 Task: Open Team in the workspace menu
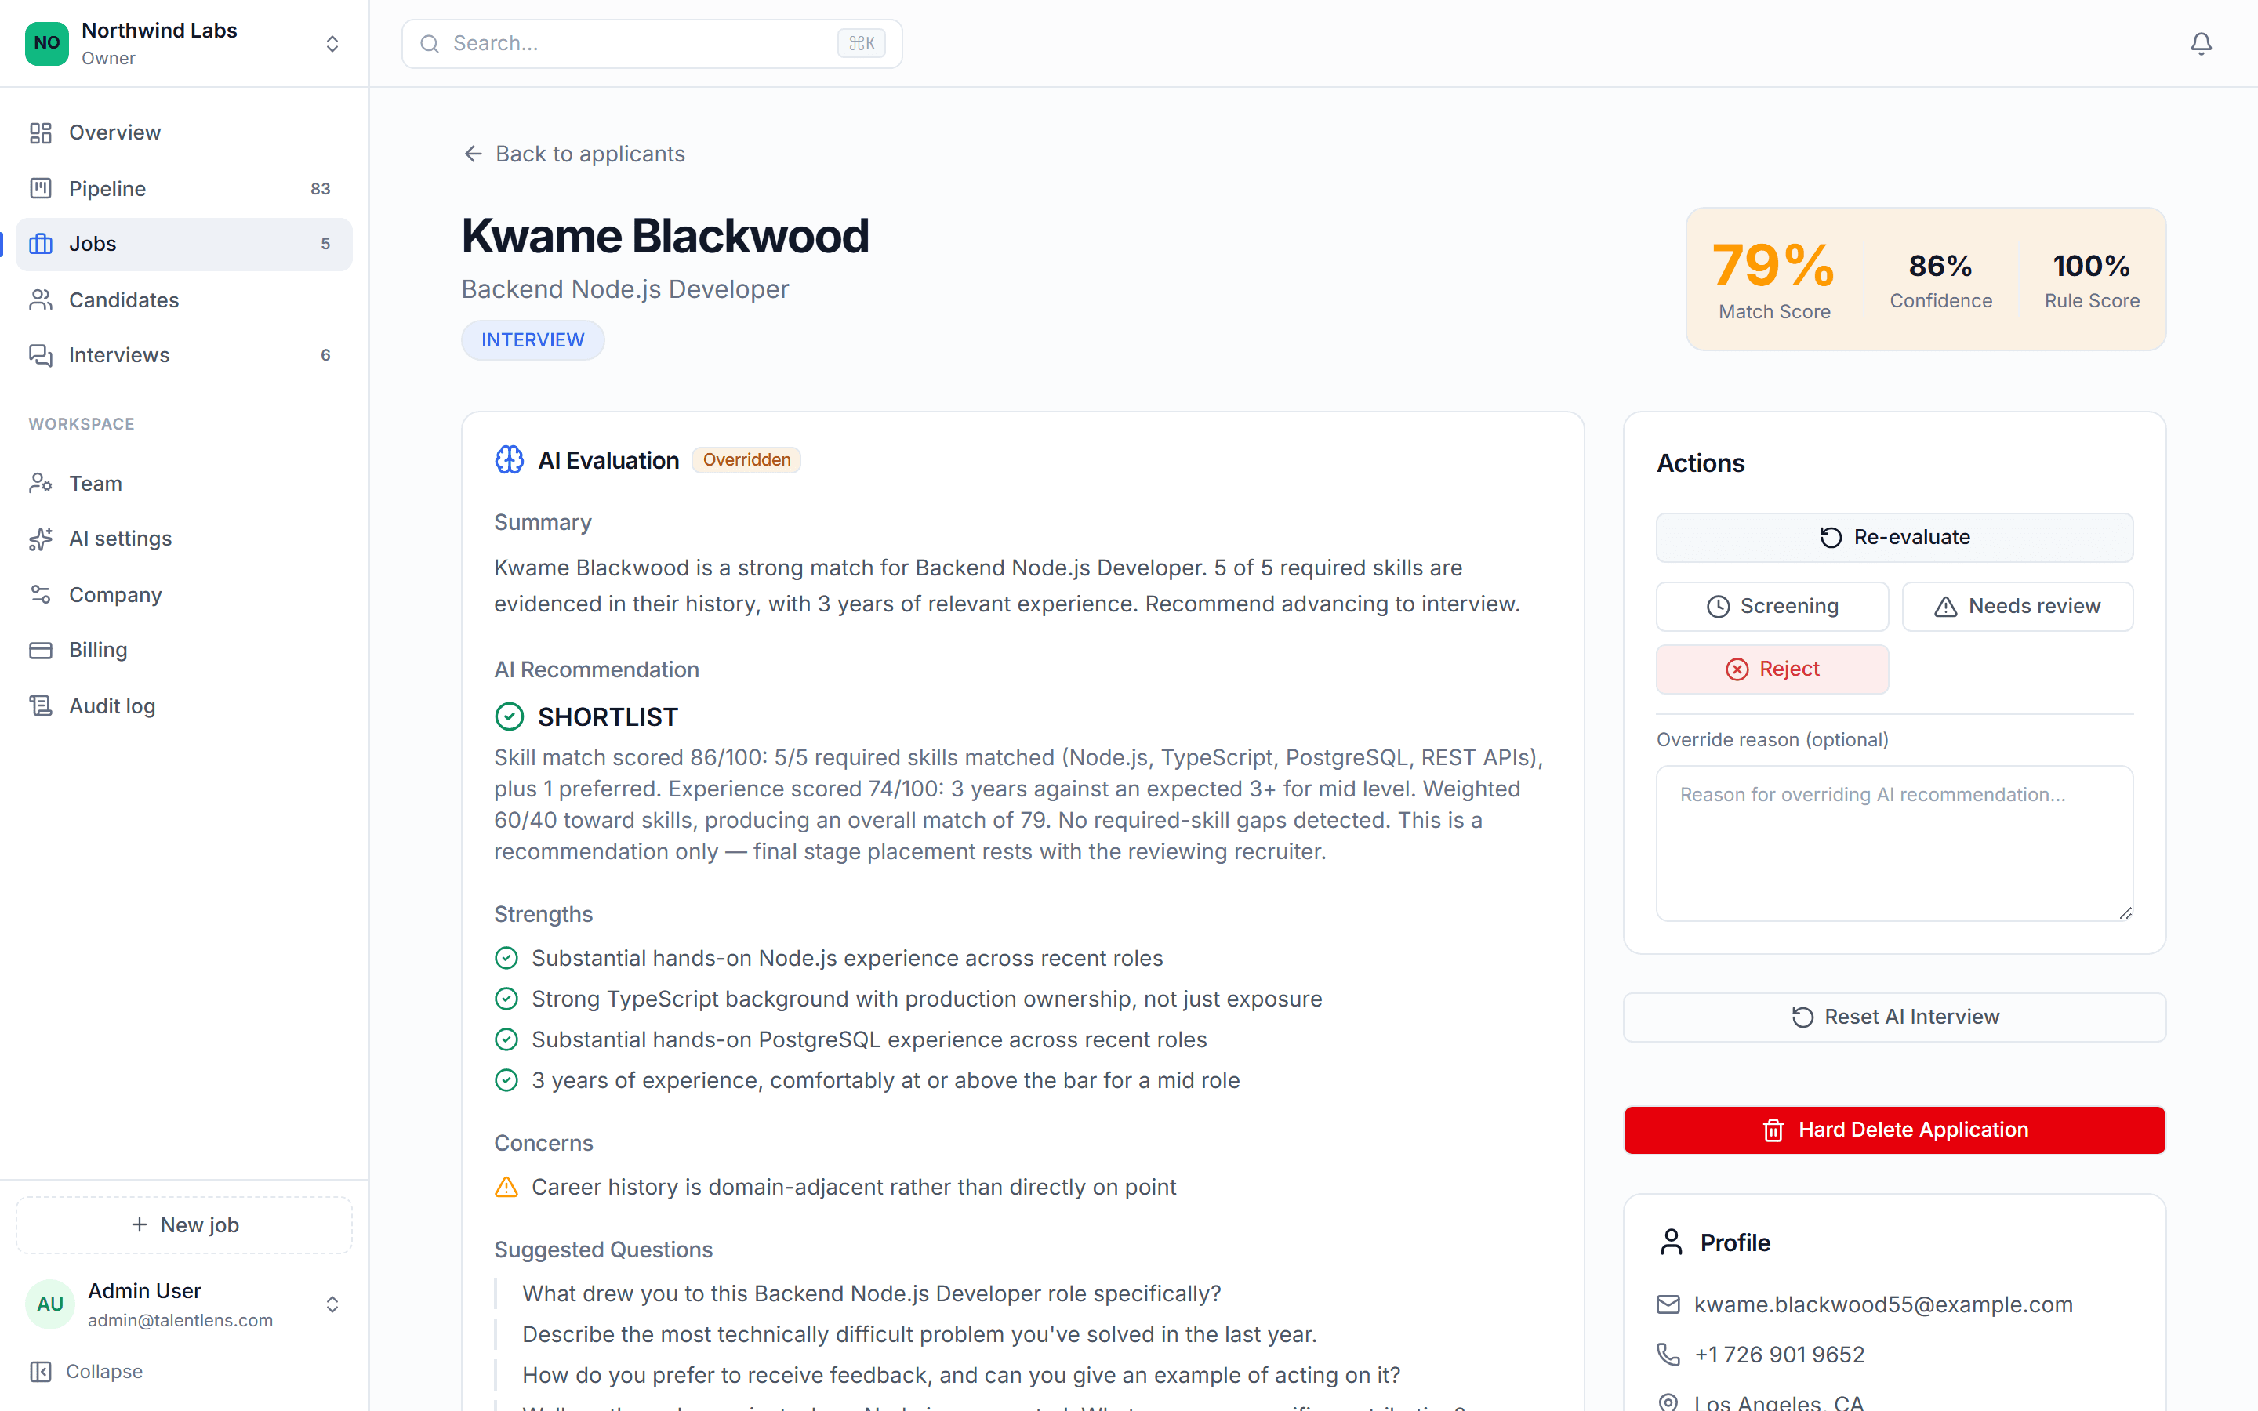coord(183,484)
